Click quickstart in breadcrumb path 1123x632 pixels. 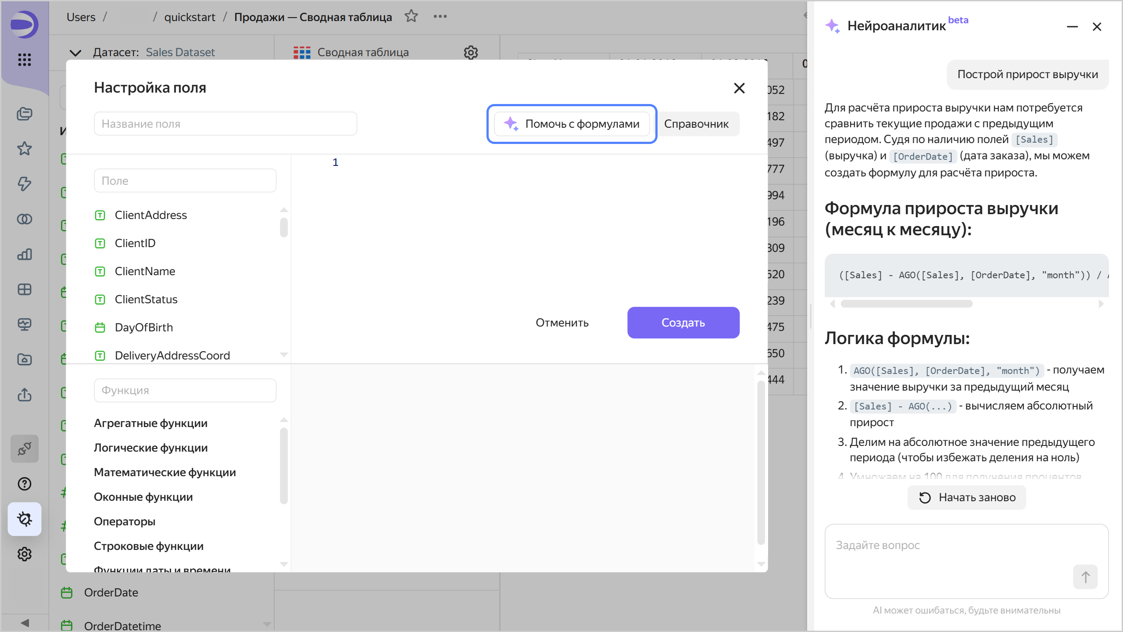(190, 17)
